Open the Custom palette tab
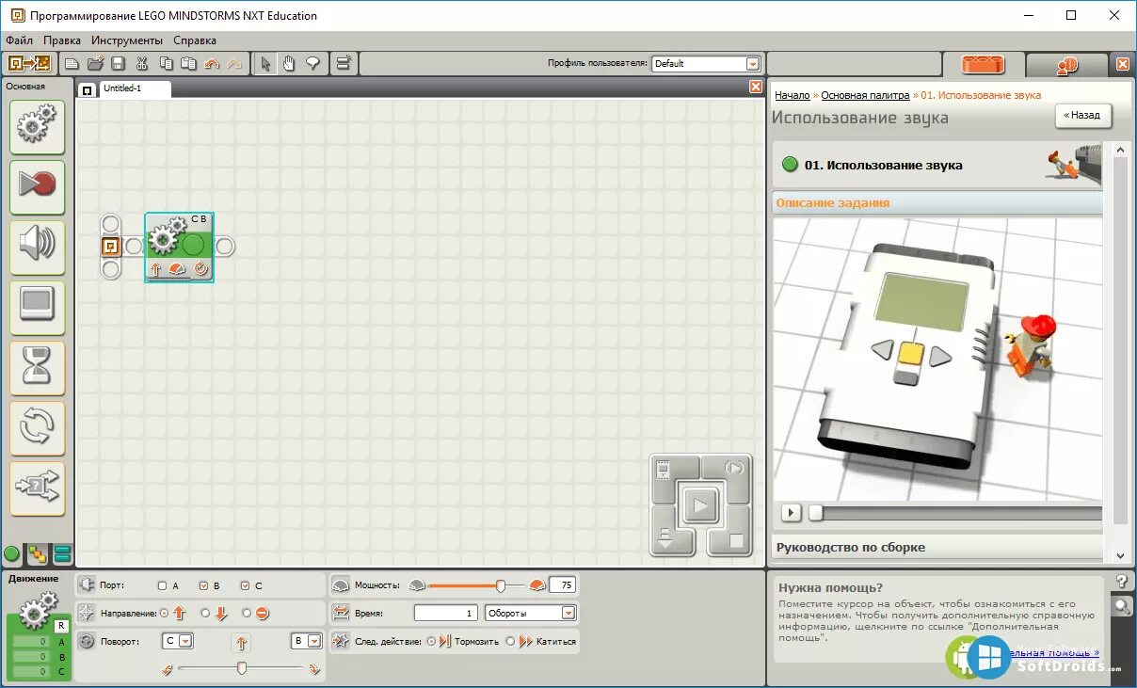Image resolution: width=1137 pixels, height=688 pixels. [62, 554]
